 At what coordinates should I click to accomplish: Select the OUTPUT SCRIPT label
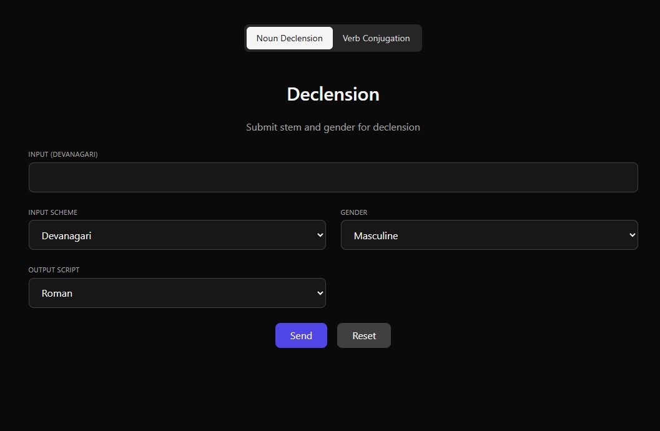54,270
